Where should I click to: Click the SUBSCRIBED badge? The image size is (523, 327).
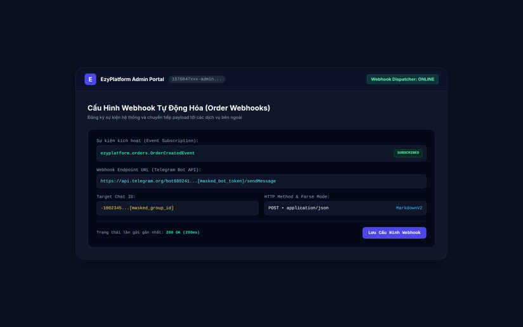408,153
